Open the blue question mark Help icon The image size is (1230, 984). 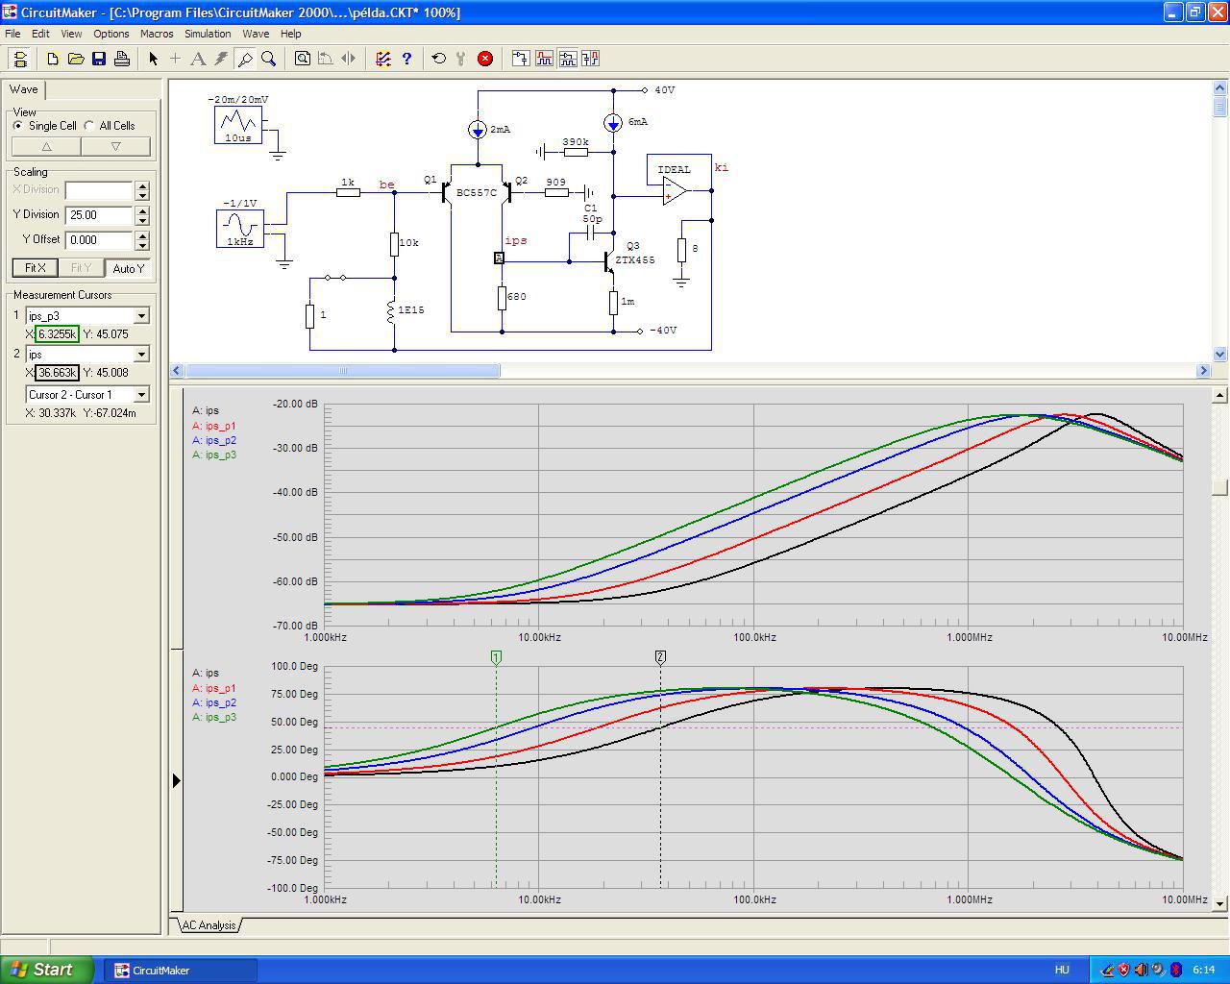pyautogui.click(x=406, y=59)
